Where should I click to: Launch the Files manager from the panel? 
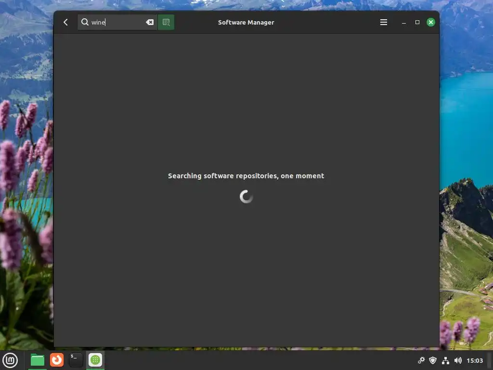[38, 360]
